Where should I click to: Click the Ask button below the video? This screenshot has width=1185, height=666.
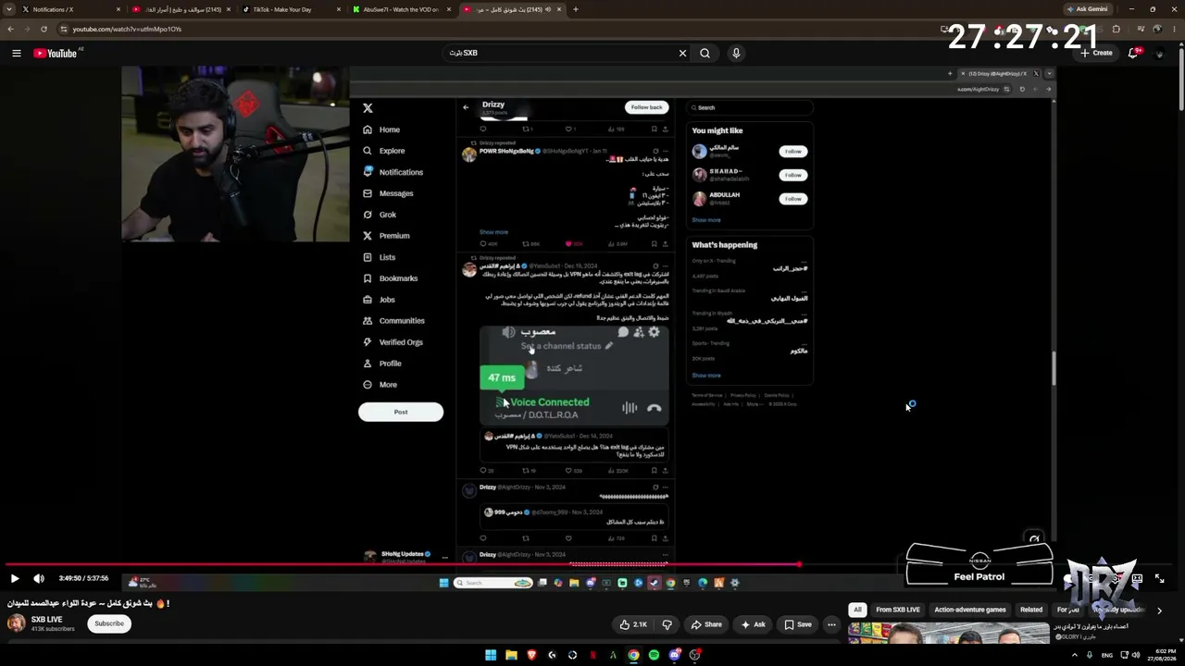(x=753, y=624)
